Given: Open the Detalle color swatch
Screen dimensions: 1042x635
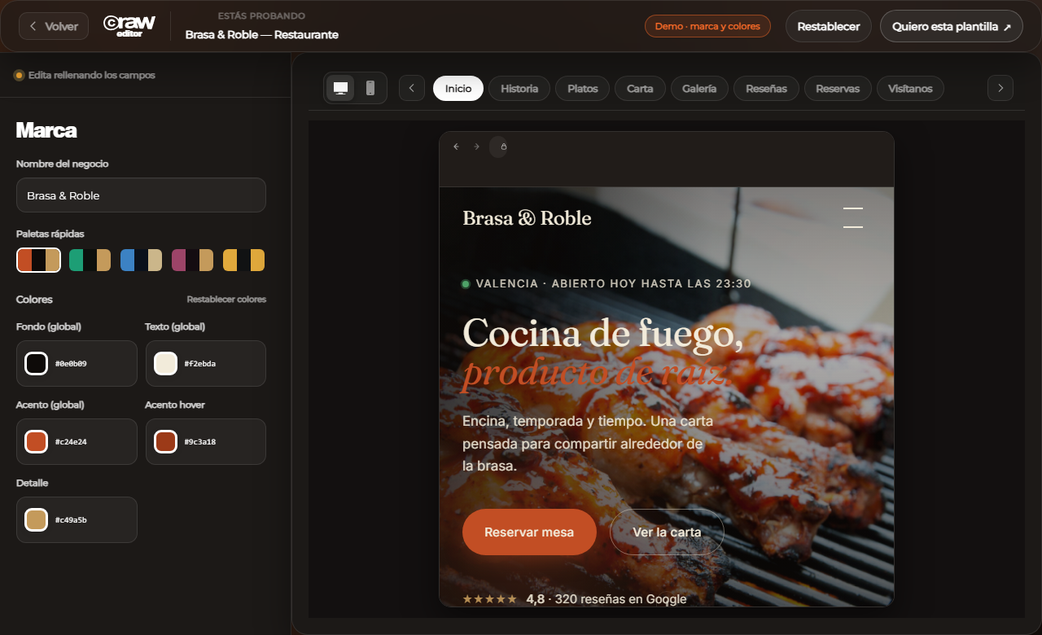Looking at the screenshot, I should 36,519.
